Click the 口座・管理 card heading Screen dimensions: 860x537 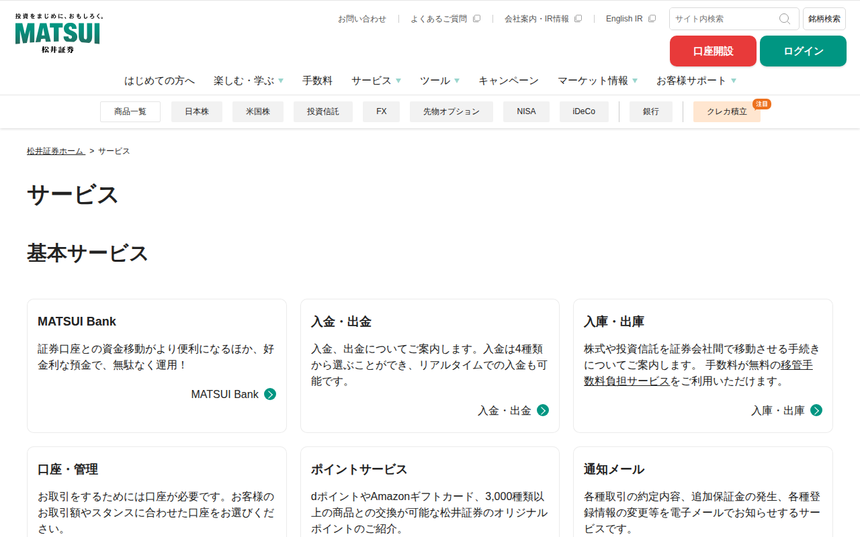point(68,469)
